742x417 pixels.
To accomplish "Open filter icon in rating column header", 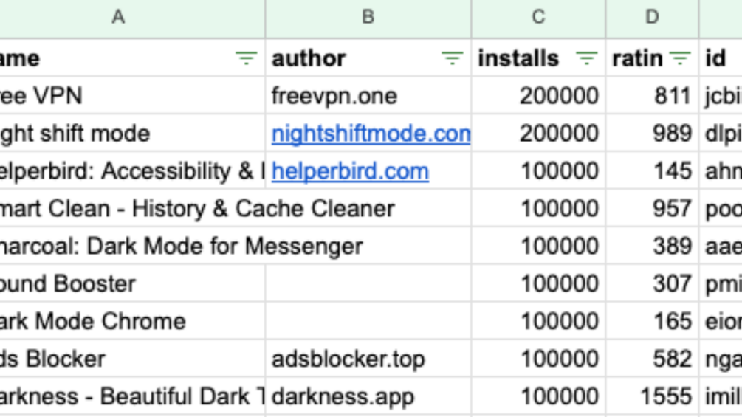I will click(x=680, y=58).
